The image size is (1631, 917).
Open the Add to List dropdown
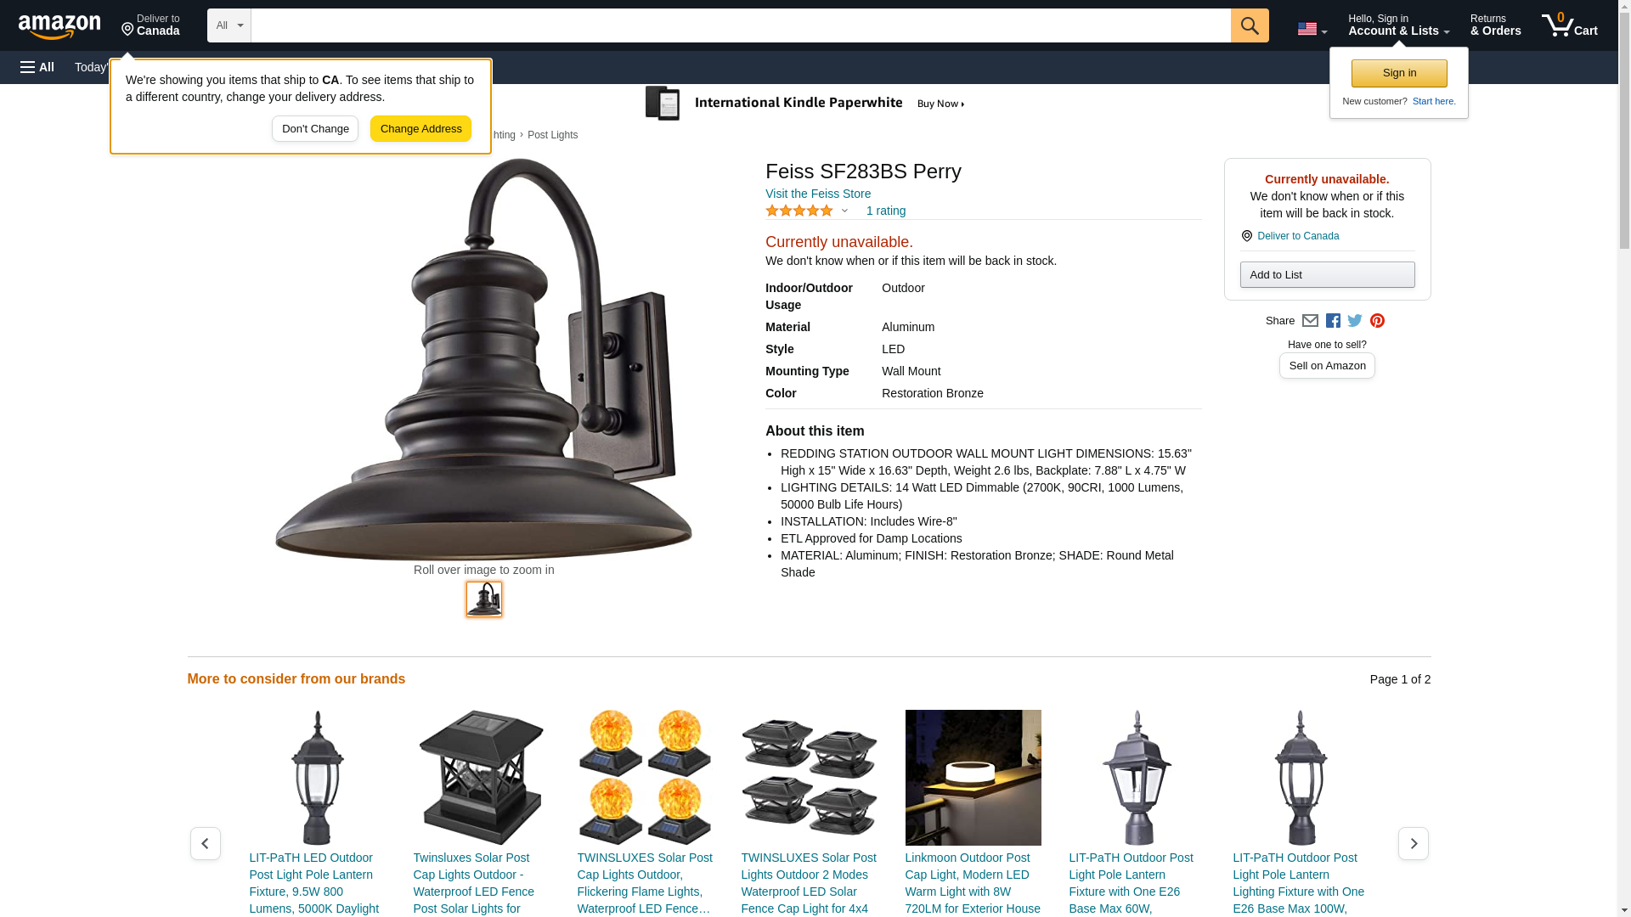point(1327,274)
